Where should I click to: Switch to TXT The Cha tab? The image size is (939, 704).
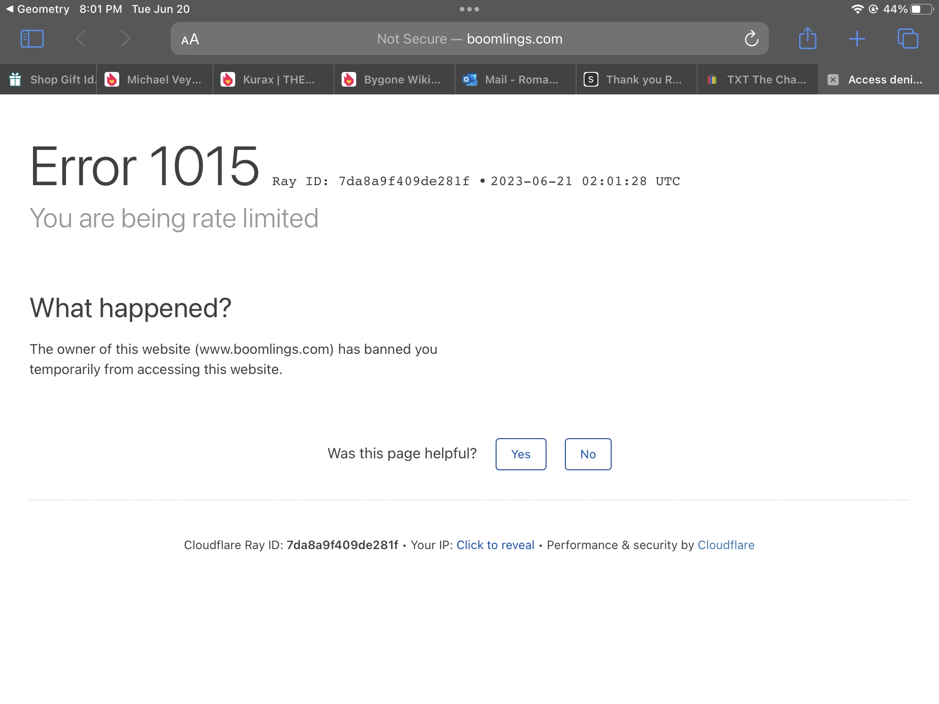pos(766,80)
